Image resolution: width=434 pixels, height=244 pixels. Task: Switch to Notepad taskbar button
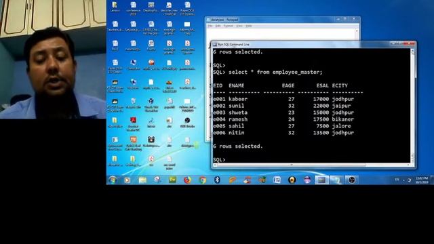coord(336,180)
